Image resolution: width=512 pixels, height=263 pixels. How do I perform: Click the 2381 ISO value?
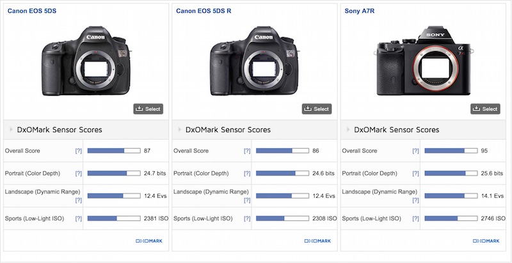point(156,218)
